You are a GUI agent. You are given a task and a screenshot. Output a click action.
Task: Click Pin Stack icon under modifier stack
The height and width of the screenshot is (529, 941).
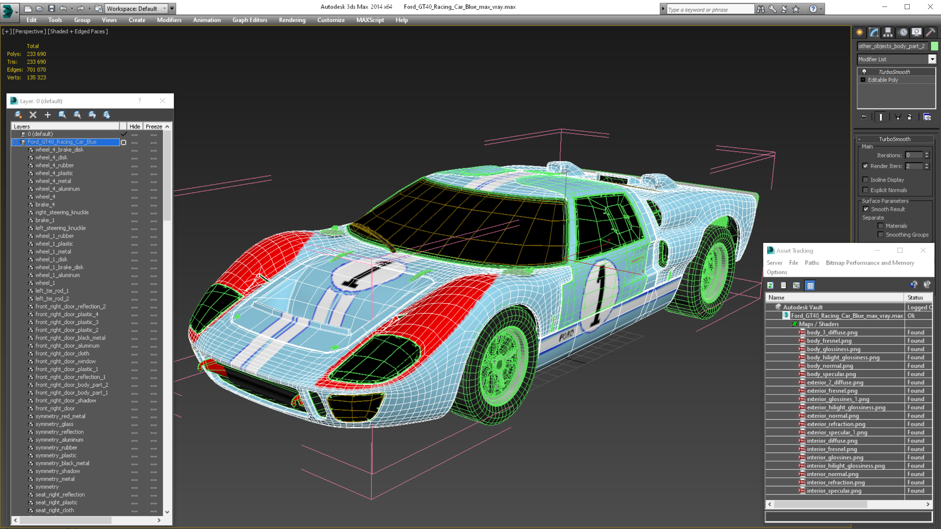click(864, 117)
